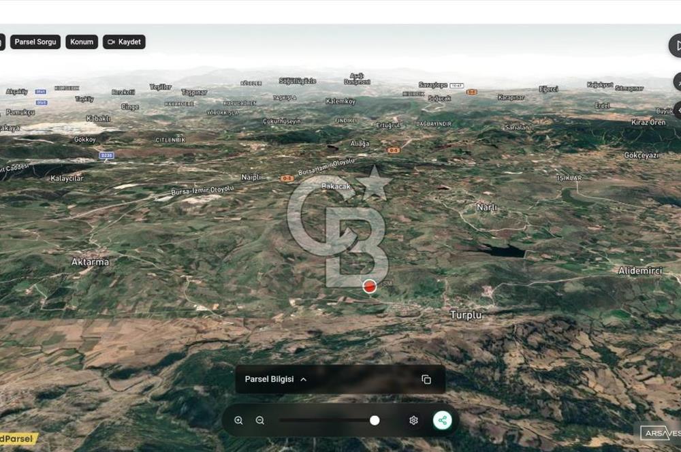
Task: Click the ÇİTLENBİK map label
Action: pyautogui.click(x=170, y=140)
